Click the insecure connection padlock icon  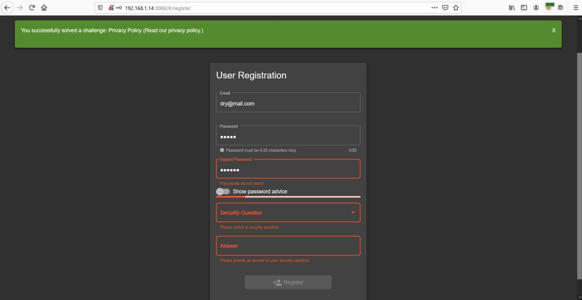tap(111, 8)
